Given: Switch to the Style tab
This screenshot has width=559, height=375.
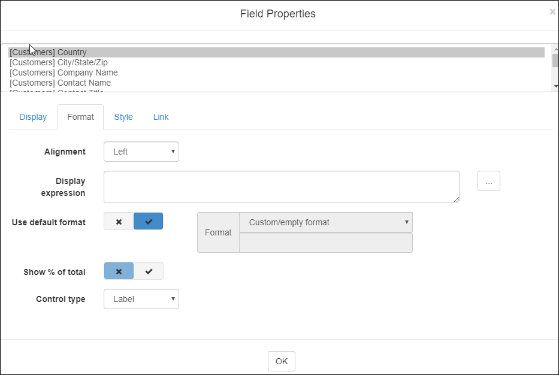Looking at the screenshot, I should click(x=123, y=117).
